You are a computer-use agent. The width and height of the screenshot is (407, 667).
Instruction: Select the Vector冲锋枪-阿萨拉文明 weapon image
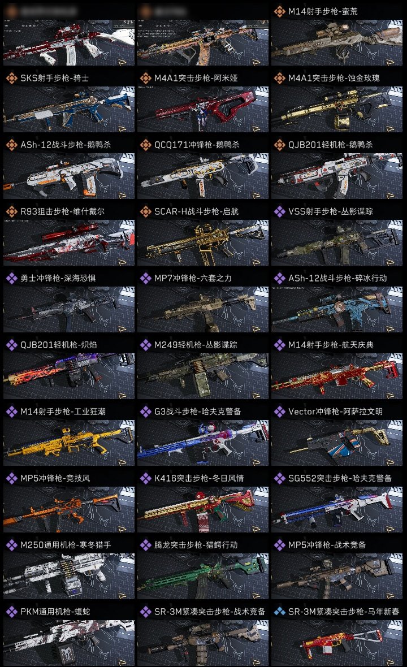[x=337, y=443]
